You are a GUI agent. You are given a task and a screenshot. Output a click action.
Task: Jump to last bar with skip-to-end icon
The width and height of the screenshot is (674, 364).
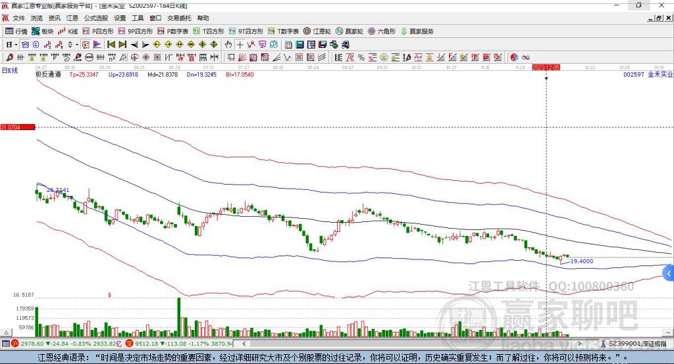pyautogui.click(x=122, y=45)
